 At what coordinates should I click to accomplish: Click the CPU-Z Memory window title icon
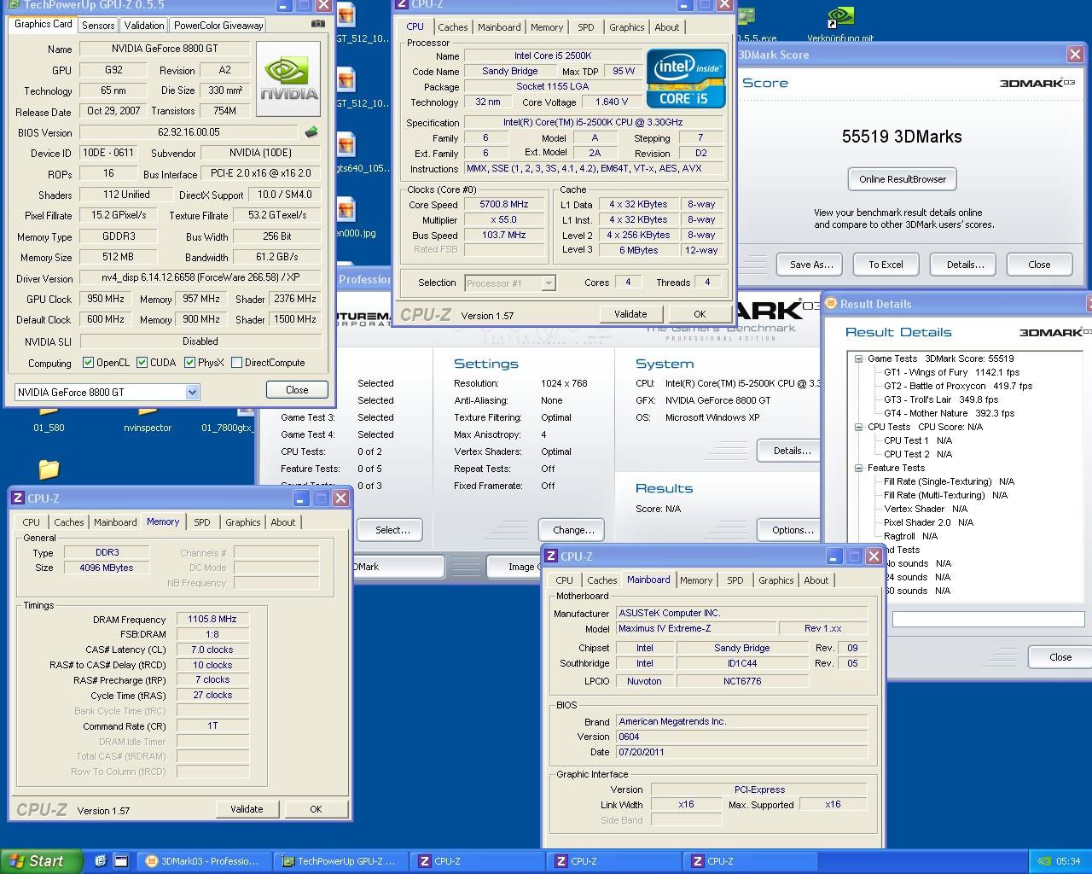18,498
